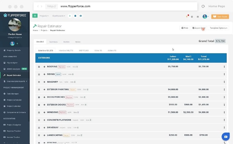
Task: Click the browser refresh icon
Action: point(203,6)
